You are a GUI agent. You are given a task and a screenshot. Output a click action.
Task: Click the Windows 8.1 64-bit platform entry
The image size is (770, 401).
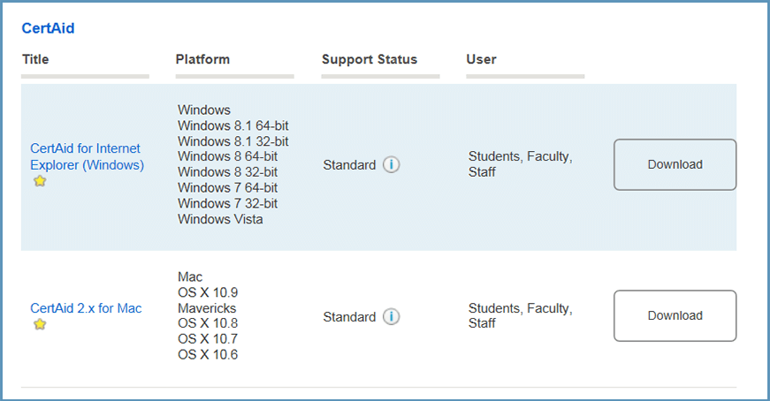pyautogui.click(x=233, y=125)
